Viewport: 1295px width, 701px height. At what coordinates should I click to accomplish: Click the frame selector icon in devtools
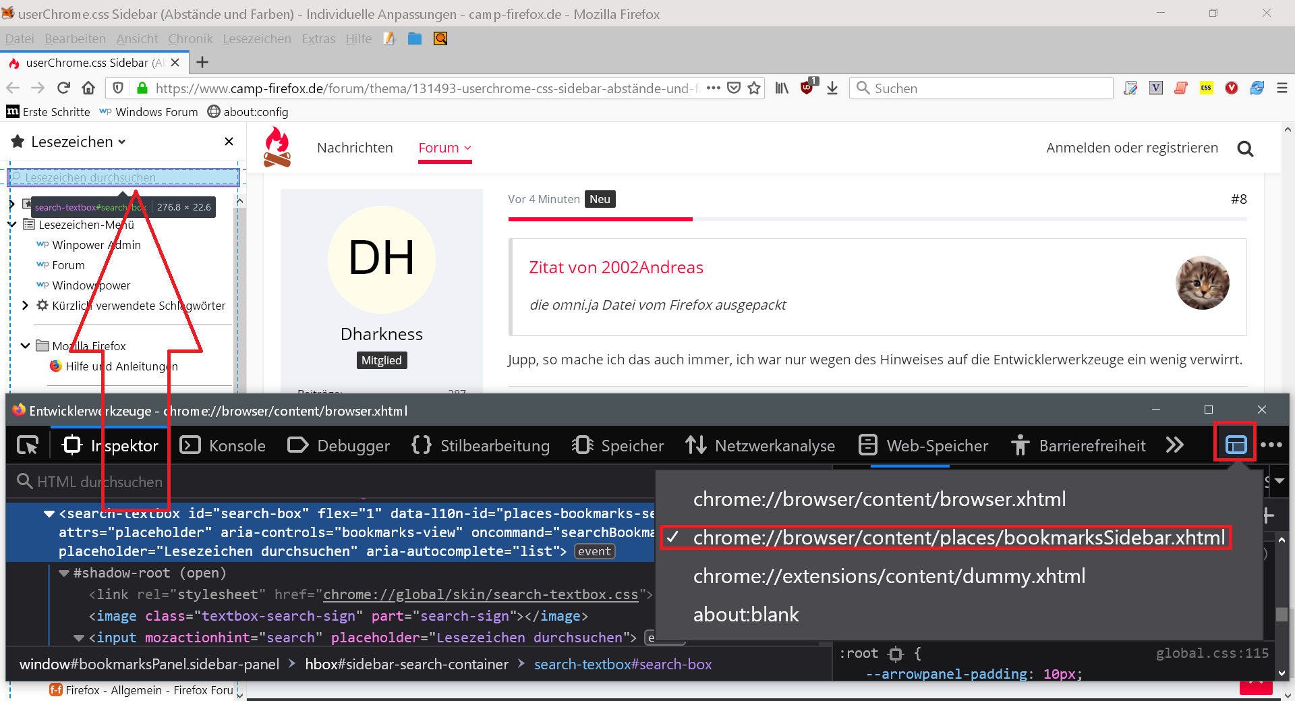[1235, 445]
